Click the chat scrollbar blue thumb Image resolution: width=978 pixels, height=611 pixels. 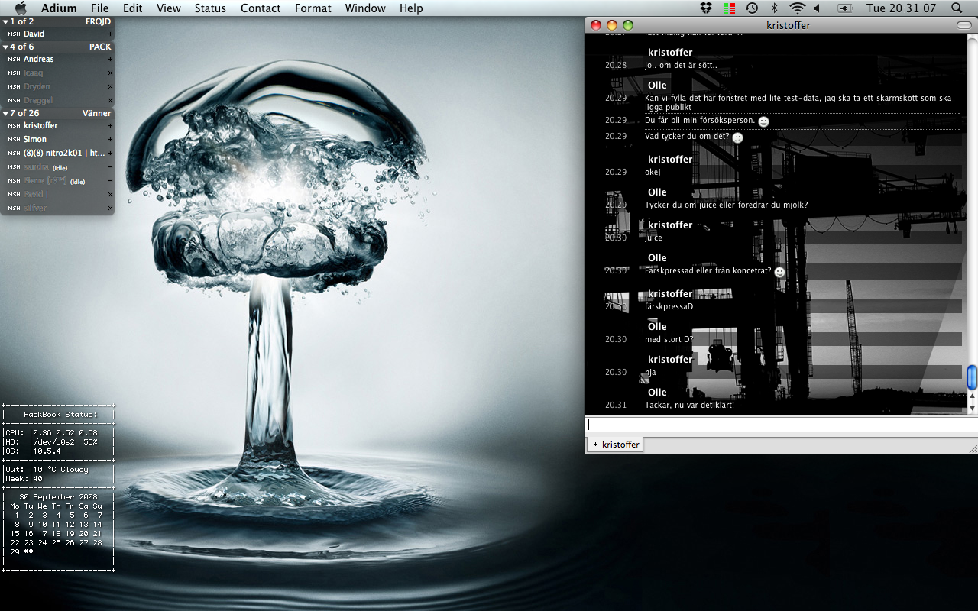972,377
